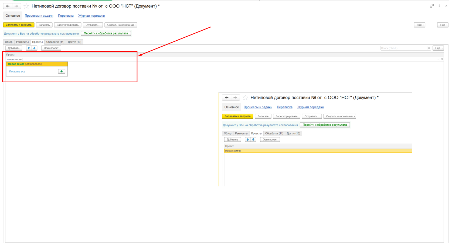This screenshot has width=449, height=243.
Task: Click the forward navigation arrow
Action: (x=16, y=6)
